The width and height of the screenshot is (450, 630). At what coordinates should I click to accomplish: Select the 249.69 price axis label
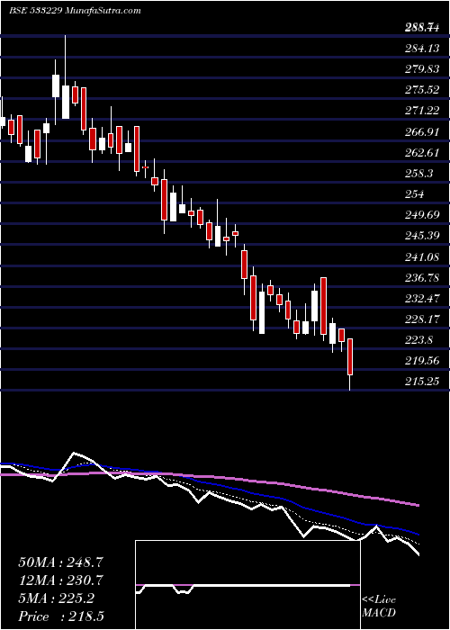click(x=421, y=215)
